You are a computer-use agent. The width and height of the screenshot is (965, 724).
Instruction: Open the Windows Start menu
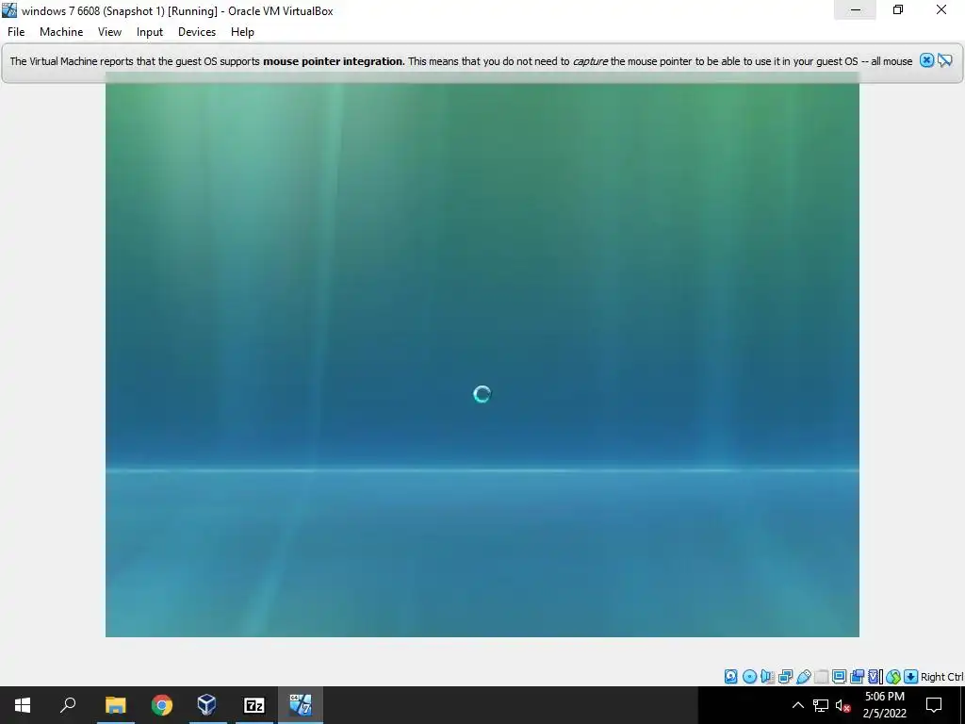tap(23, 705)
